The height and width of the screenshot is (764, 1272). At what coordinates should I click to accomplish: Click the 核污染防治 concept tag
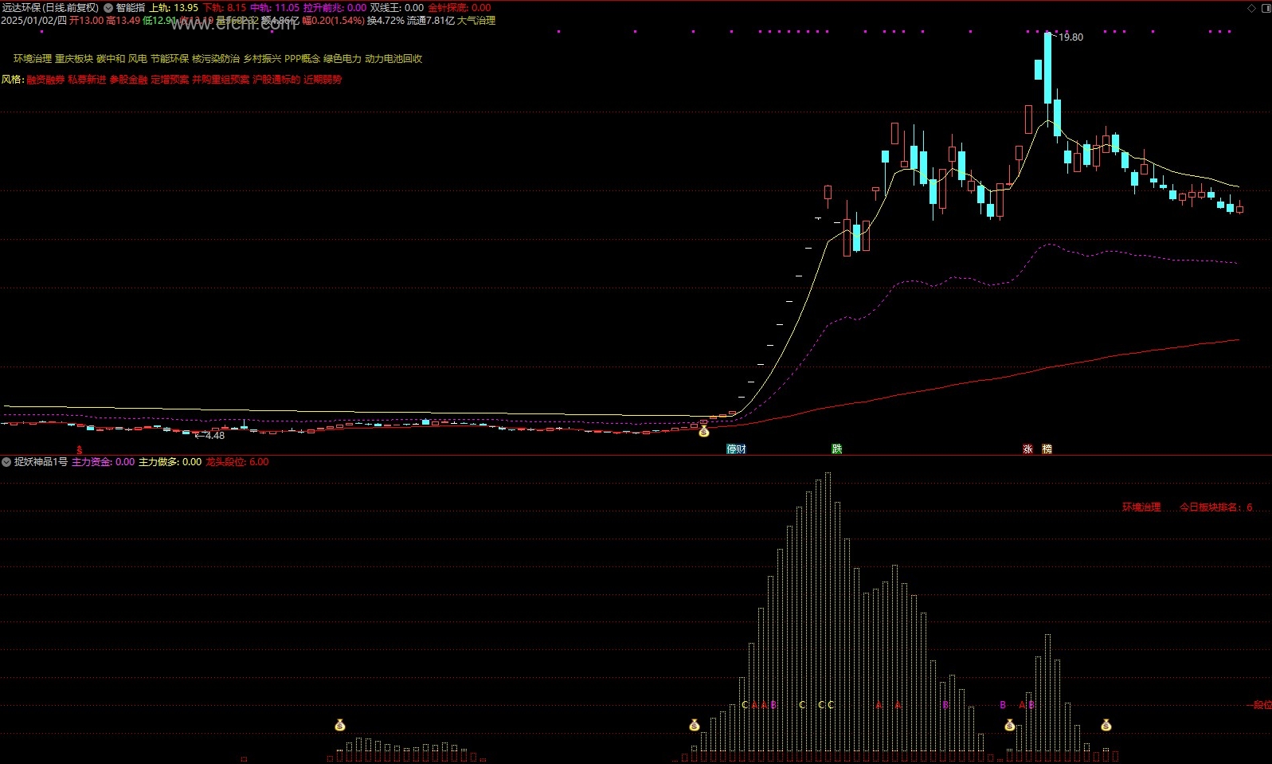pyautogui.click(x=216, y=59)
